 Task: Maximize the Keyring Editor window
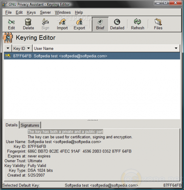click(166, 3)
